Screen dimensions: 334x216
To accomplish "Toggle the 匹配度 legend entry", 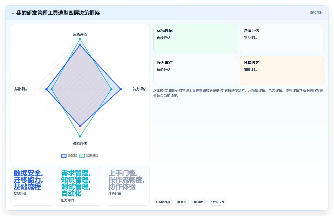I will (x=69, y=155).
